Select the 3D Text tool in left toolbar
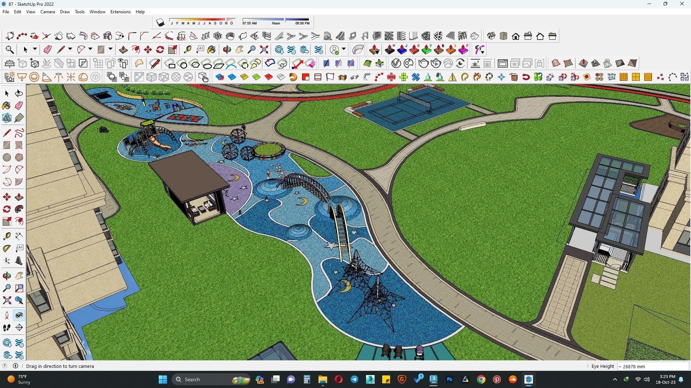 pyautogui.click(x=19, y=261)
